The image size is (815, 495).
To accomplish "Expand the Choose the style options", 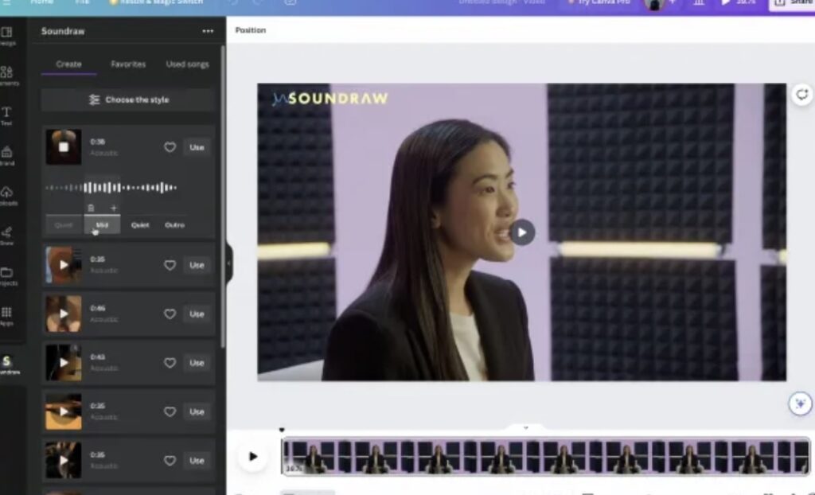I will (128, 99).
